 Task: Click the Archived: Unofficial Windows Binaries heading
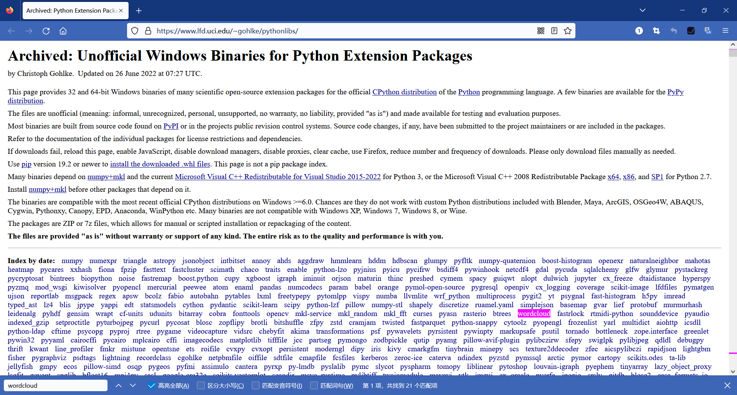[x=240, y=56]
